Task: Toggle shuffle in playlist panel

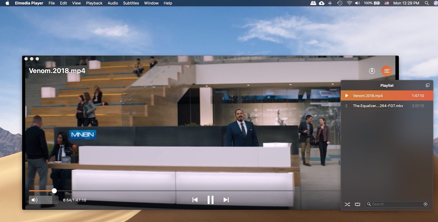Action: click(x=347, y=204)
